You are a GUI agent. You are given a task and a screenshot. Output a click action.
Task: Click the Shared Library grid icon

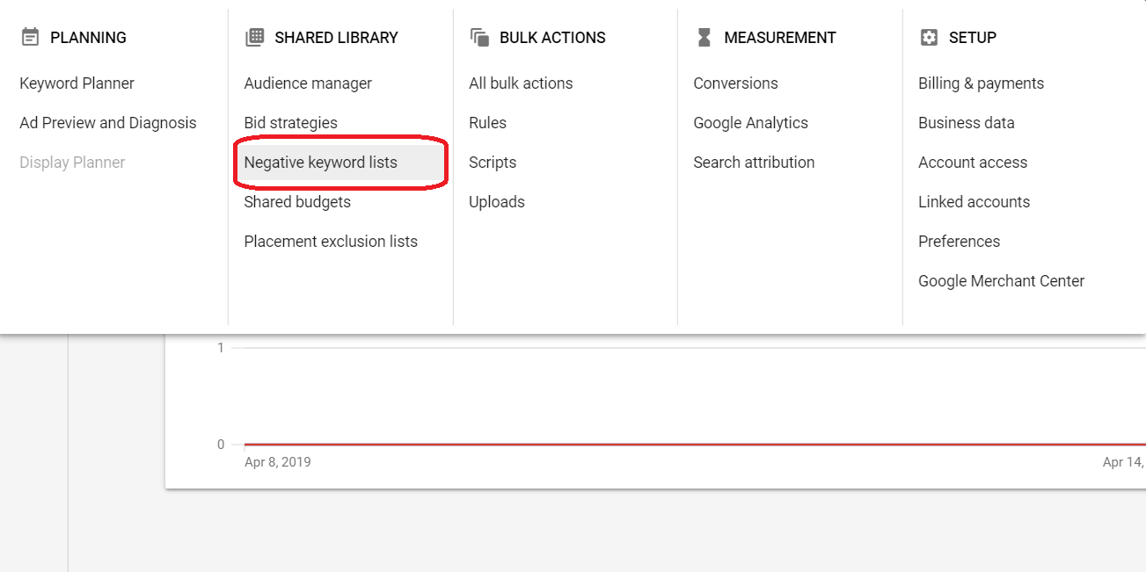(x=254, y=37)
